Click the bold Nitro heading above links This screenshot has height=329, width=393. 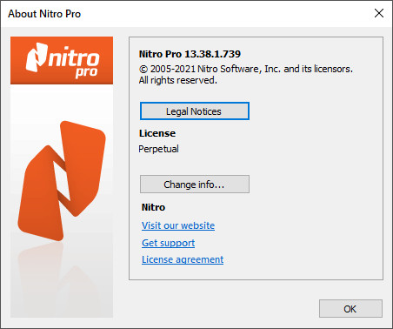pyautogui.click(x=153, y=207)
